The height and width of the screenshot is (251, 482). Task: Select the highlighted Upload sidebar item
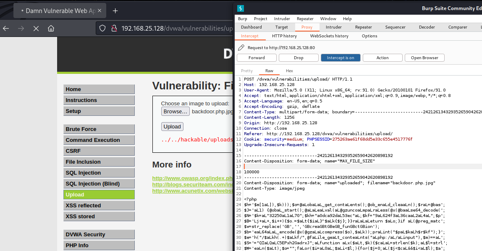[x=99, y=194]
